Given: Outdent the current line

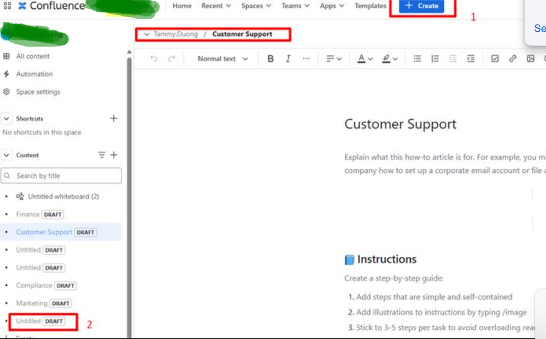Looking at the screenshot, I should pyautogui.click(x=452, y=59).
